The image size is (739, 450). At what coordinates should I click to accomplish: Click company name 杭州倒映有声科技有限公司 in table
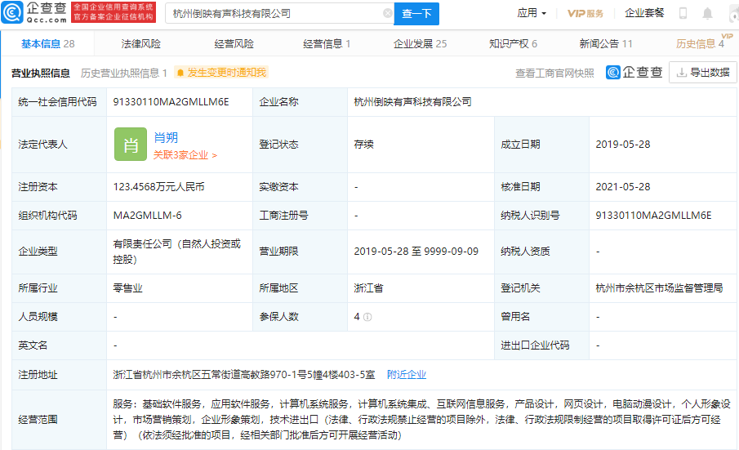(413, 102)
